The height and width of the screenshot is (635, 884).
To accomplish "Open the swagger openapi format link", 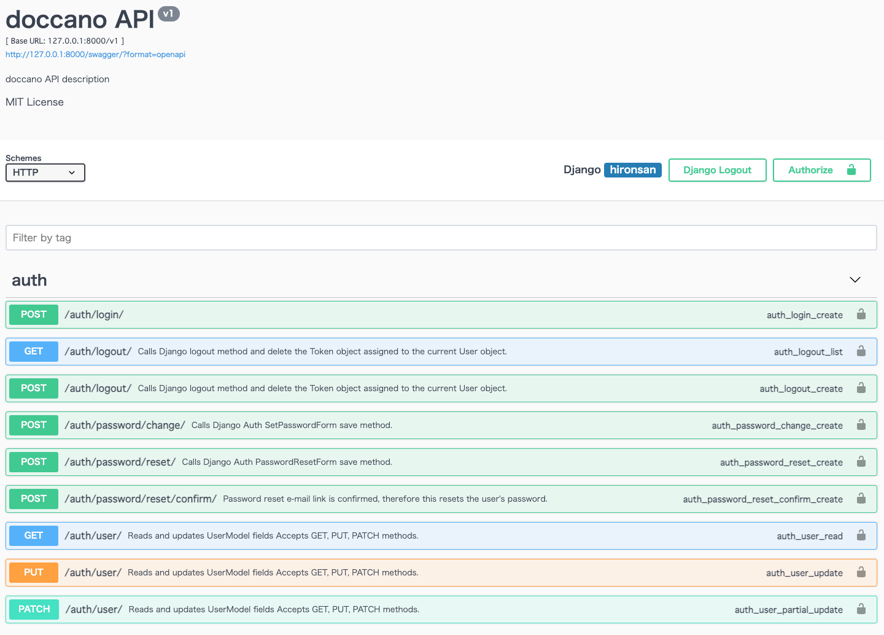I will 95,54.
